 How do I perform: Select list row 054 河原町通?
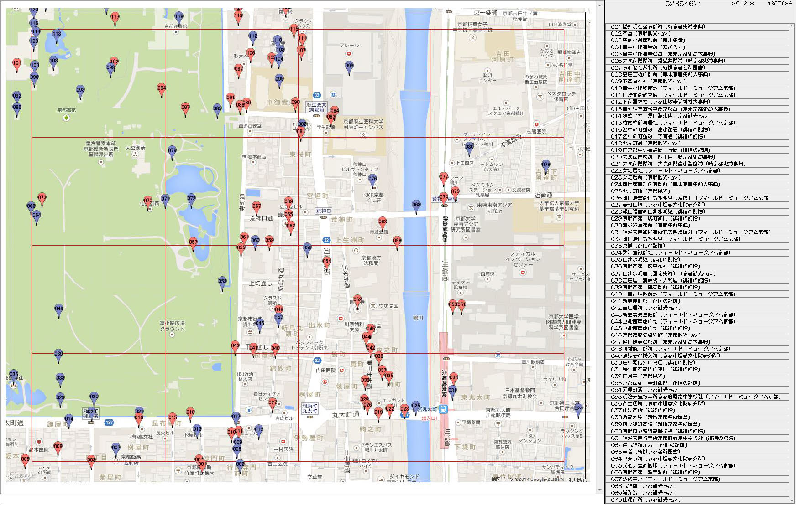[697, 390]
